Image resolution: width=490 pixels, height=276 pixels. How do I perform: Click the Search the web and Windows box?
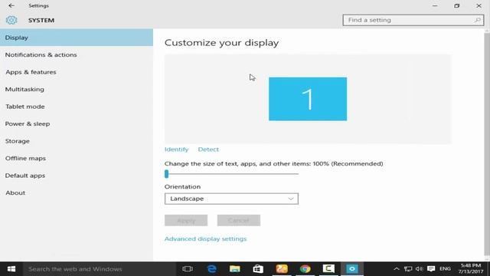100,269
